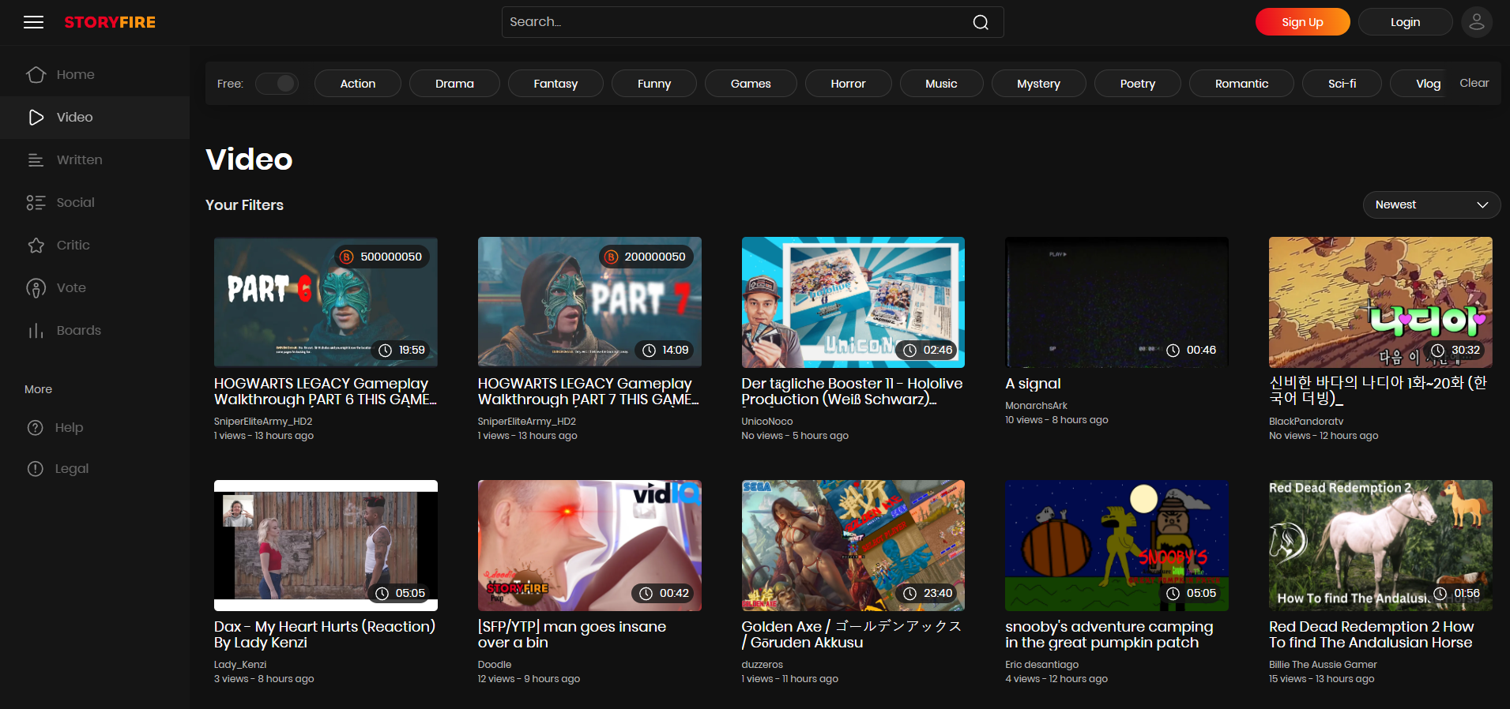Open the Korean Nadia video thumbnail
This screenshot has height=709, width=1510.
click(1380, 302)
